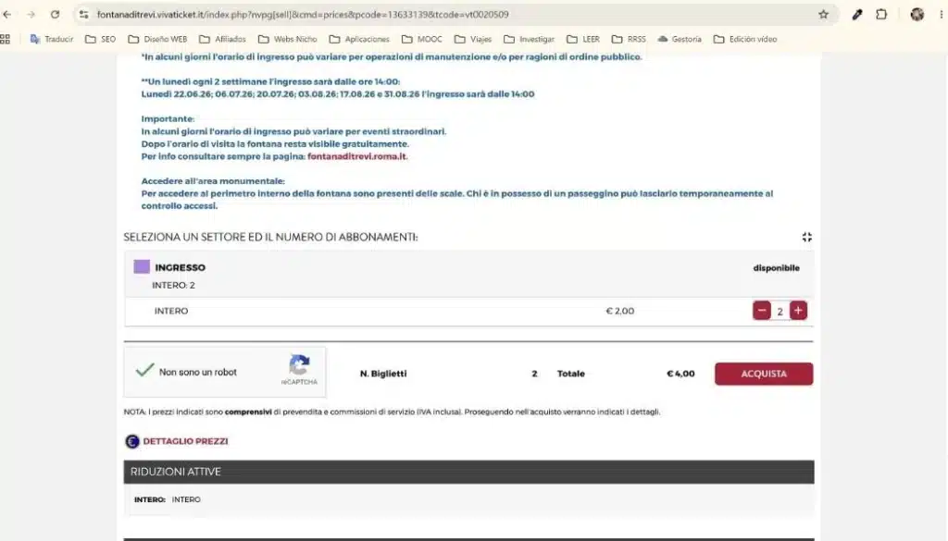Open the Webs Nicho bookmark folder

(288, 39)
